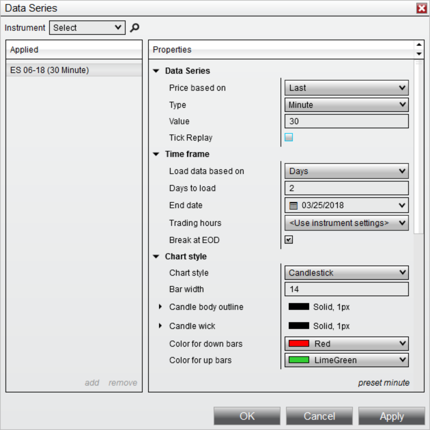
Task: Click the calendar icon in End date
Action: pos(293,205)
